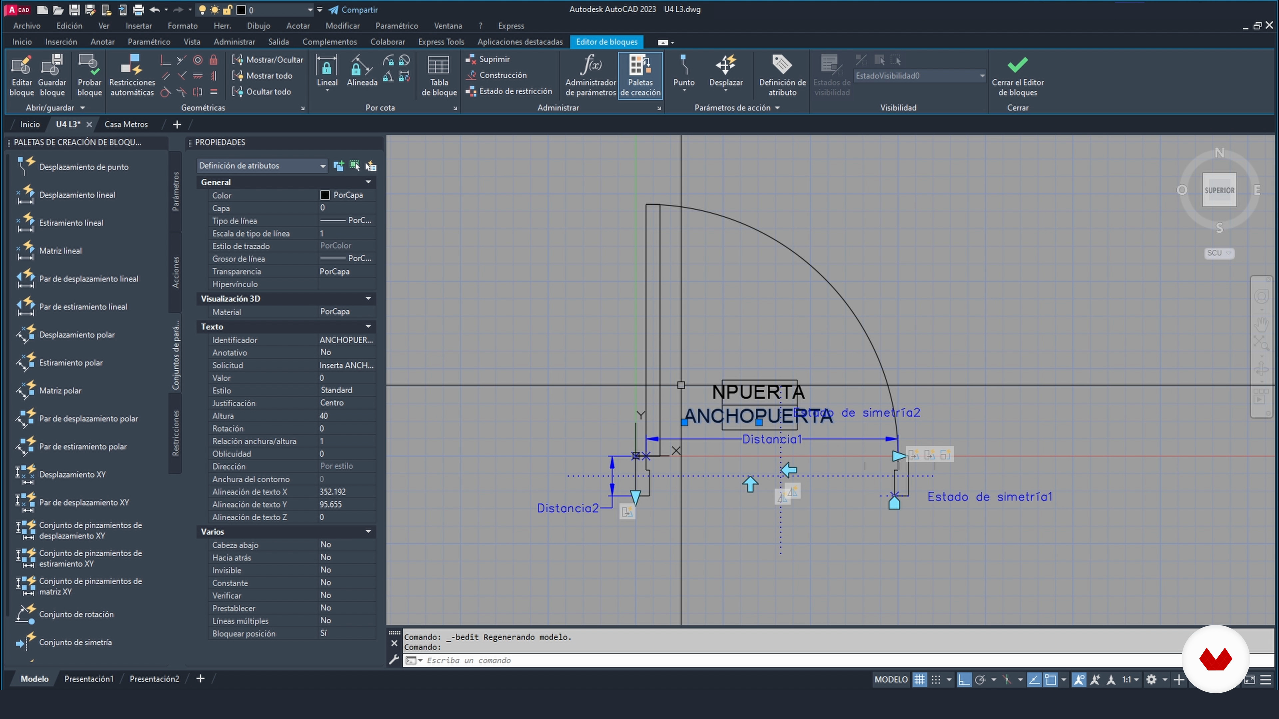
Task: Toggle snap mode dots in status bar
Action: point(936,680)
